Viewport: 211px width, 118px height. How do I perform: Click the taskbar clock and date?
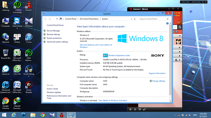(x=203, y=115)
